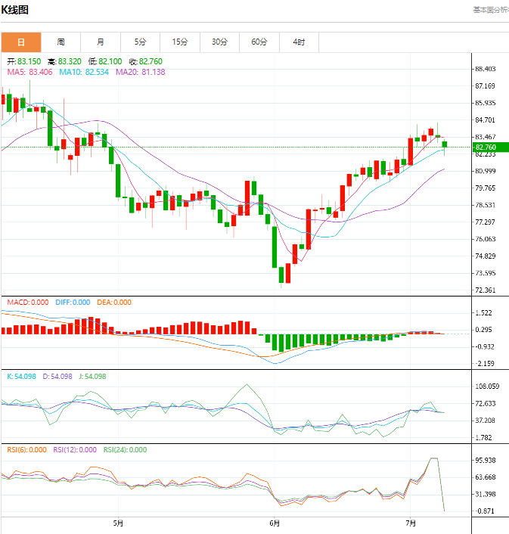Click the 高:83.320 high price value
This screenshot has height=534, width=509.
tap(65, 61)
